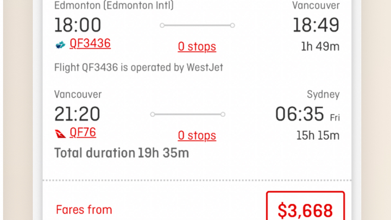Click the operated by WestJet notice

point(138,67)
